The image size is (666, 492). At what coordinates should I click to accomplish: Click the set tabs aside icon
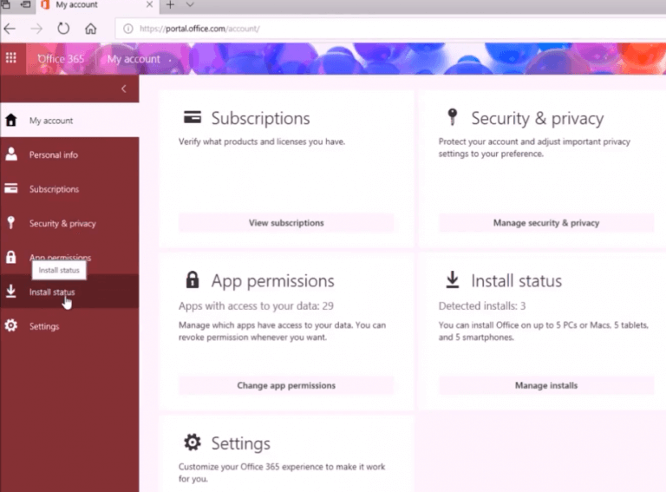pos(25,4)
